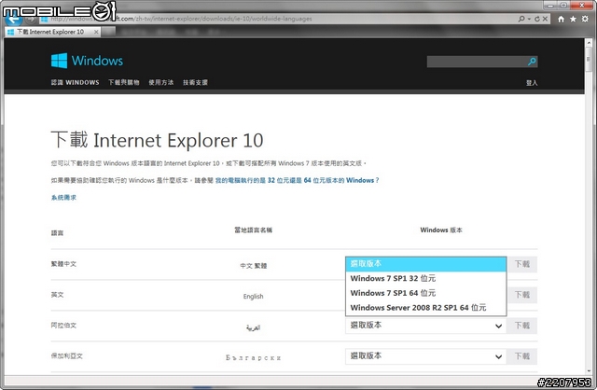Click the Stop X icon in address bar

(545, 19)
